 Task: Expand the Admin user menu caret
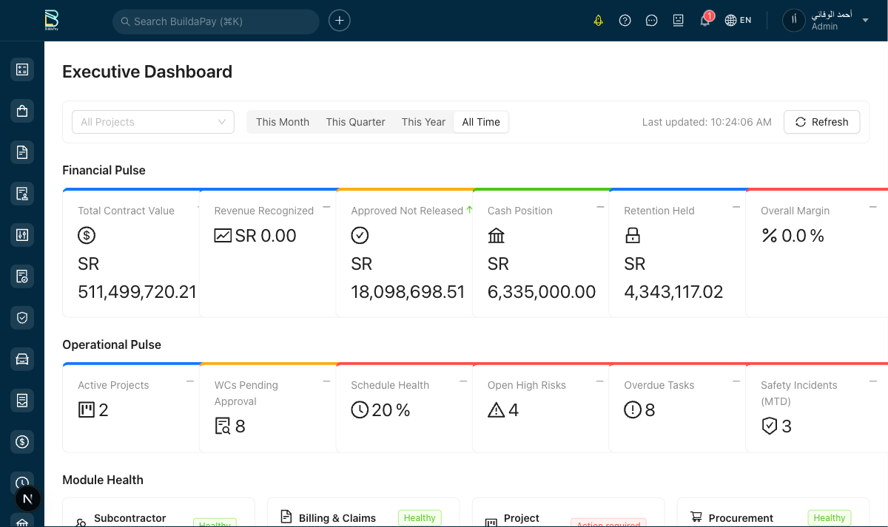click(x=866, y=21)
